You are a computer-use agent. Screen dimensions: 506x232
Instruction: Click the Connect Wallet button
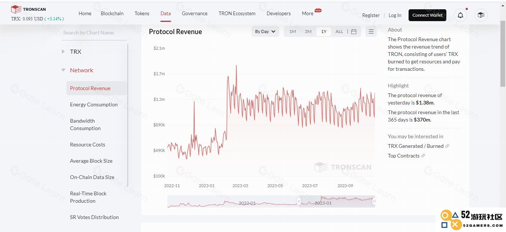tap(427, 15)
